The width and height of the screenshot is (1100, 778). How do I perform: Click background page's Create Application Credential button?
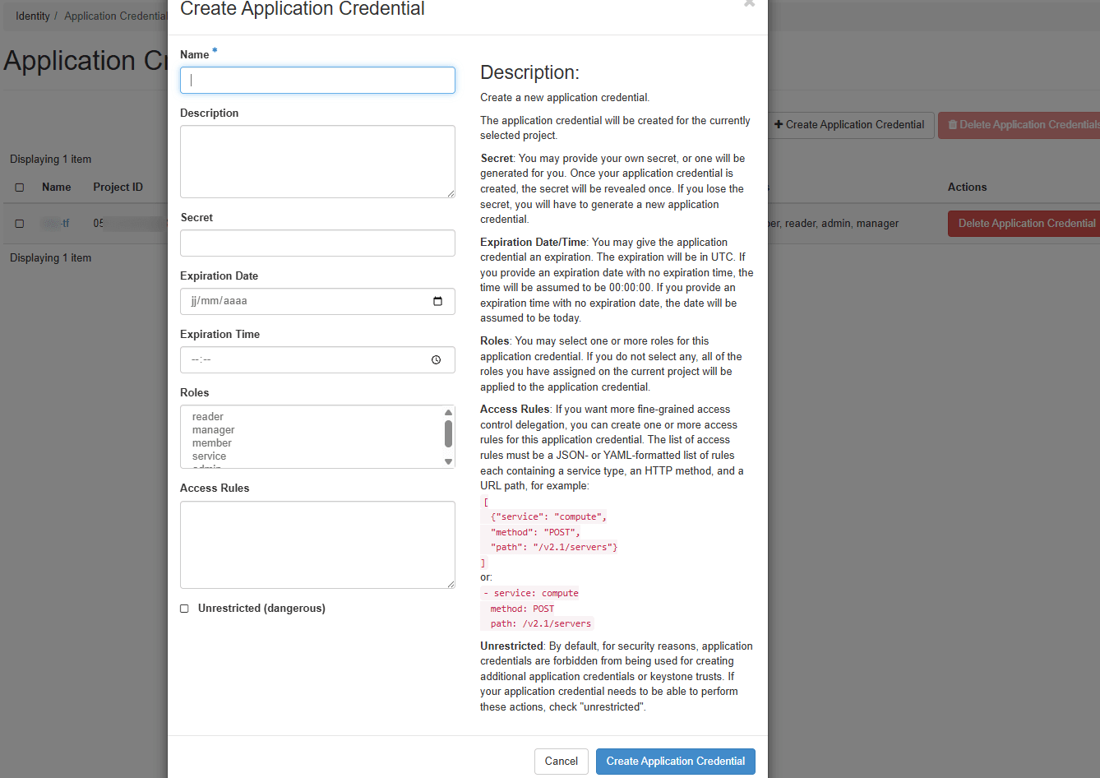point(850,125)
